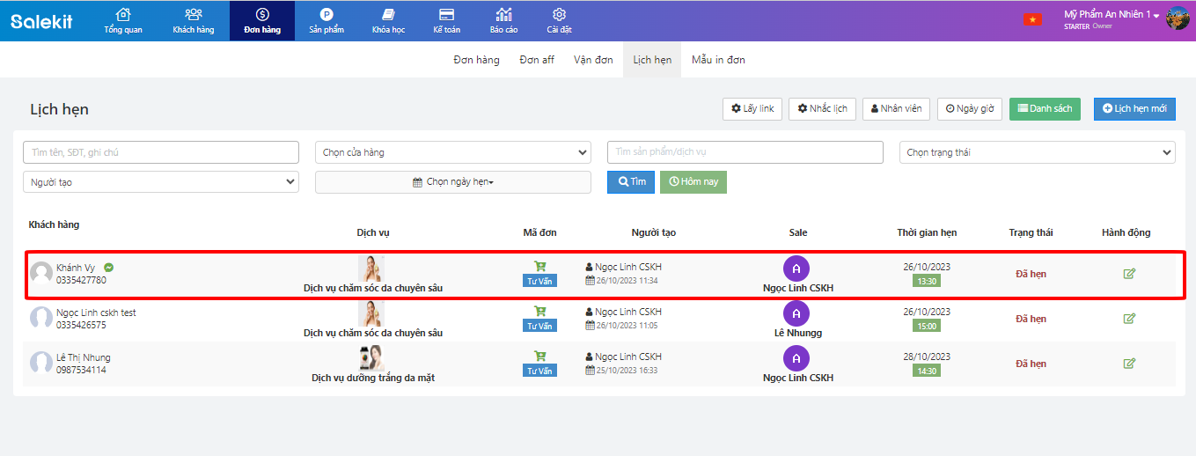The width and height of the screenshot is (1196, 456).
Task: Click the Danh sách view button
Action: (1045, 108)
